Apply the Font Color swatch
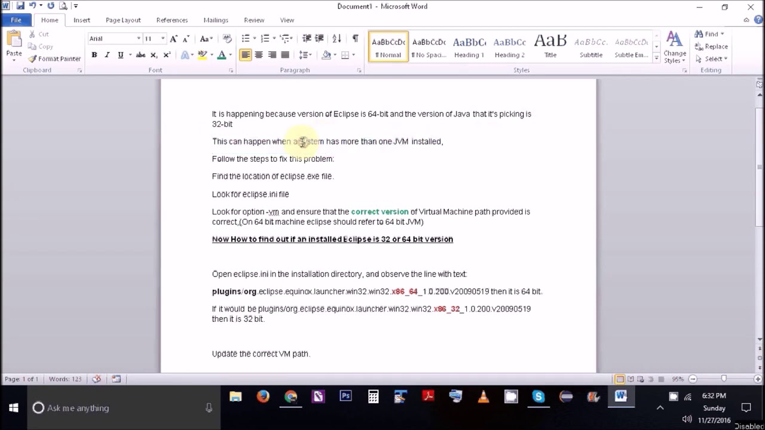Viewport: 765px width, 430px height. [x=222, y=55]
